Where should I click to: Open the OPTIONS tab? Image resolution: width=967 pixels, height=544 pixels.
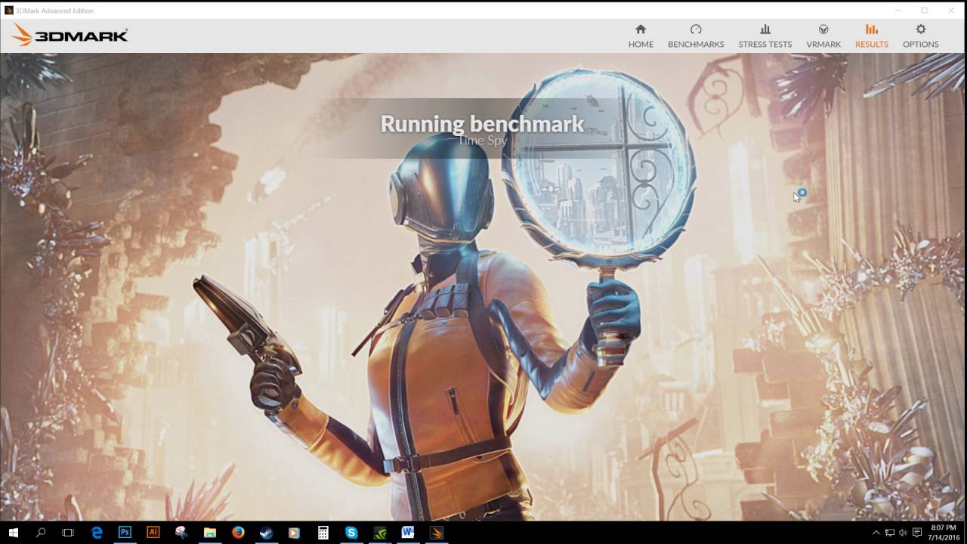point(920,36)
